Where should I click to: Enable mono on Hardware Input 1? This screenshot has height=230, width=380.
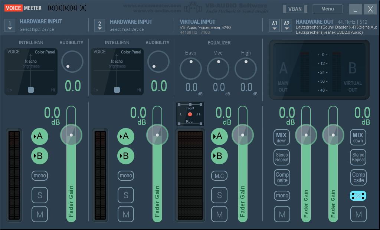click(x=40, y=175)
